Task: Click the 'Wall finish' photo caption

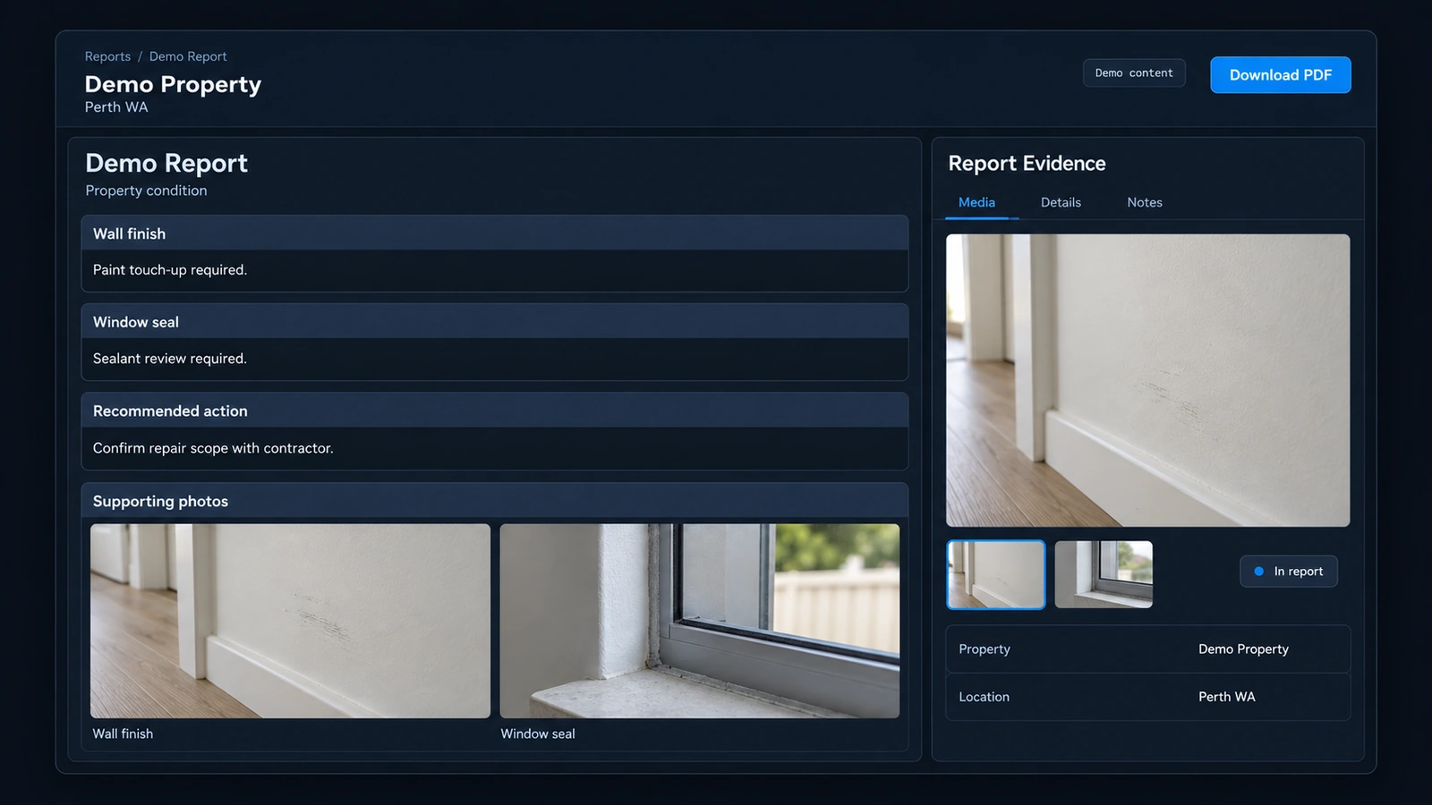Action: click(x=123, y=733)
